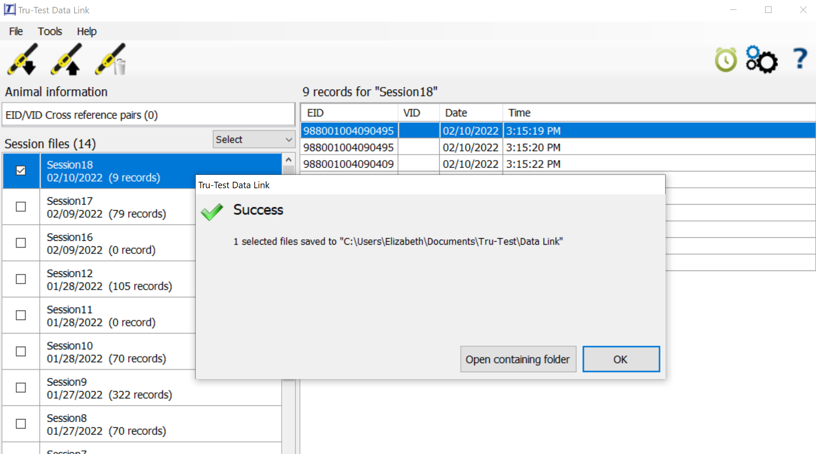Check the Session10 checkbox
The width and height of the screenshot is (816, 454).
(x=21, y=351)
